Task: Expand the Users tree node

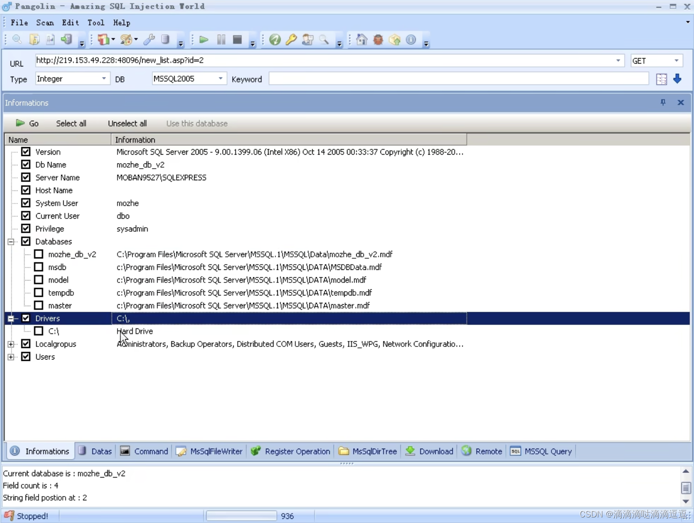Action: pyautogui.click(x=11, y=357)
